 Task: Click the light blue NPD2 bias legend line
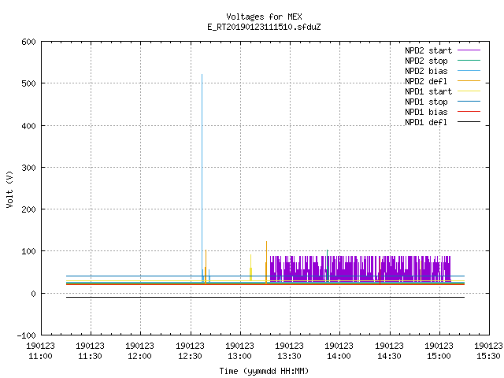coord(469,70)
